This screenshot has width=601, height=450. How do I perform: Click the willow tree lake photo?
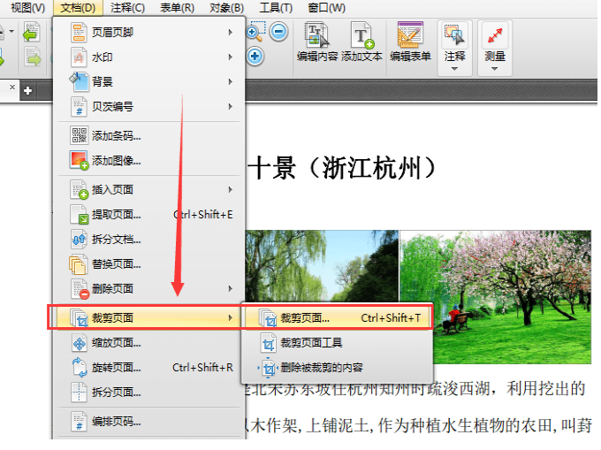click(322, 266)
